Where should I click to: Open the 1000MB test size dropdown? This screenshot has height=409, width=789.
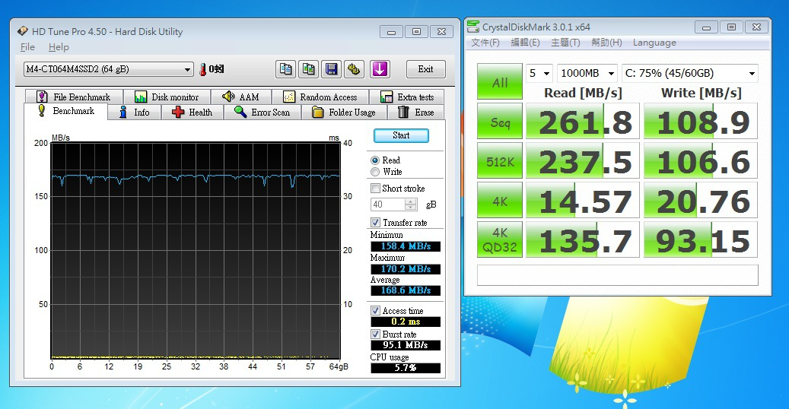point(587,74)
